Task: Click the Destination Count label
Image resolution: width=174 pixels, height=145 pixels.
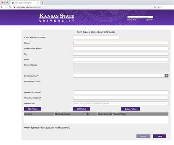Action: pyautogui.click(x=32, y=81)
